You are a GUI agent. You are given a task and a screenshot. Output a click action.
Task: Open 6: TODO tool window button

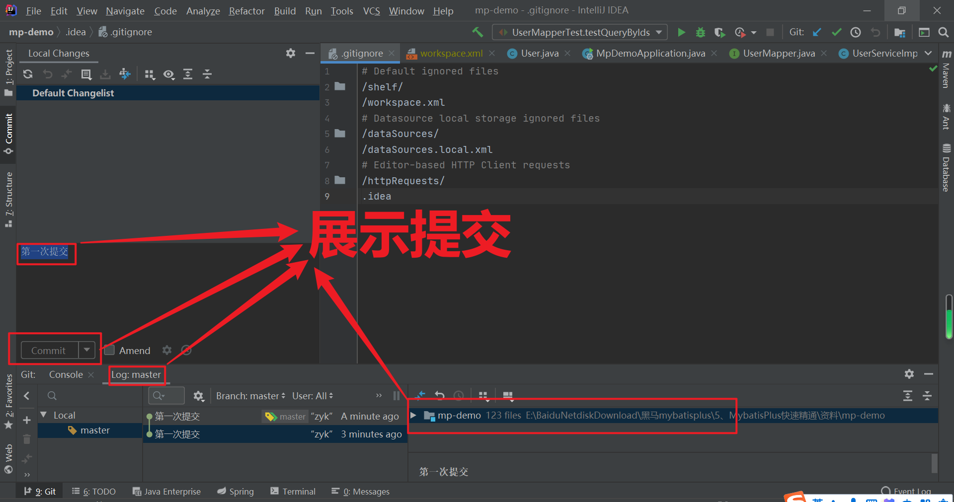pyautogui.click(x=94, y=492)
